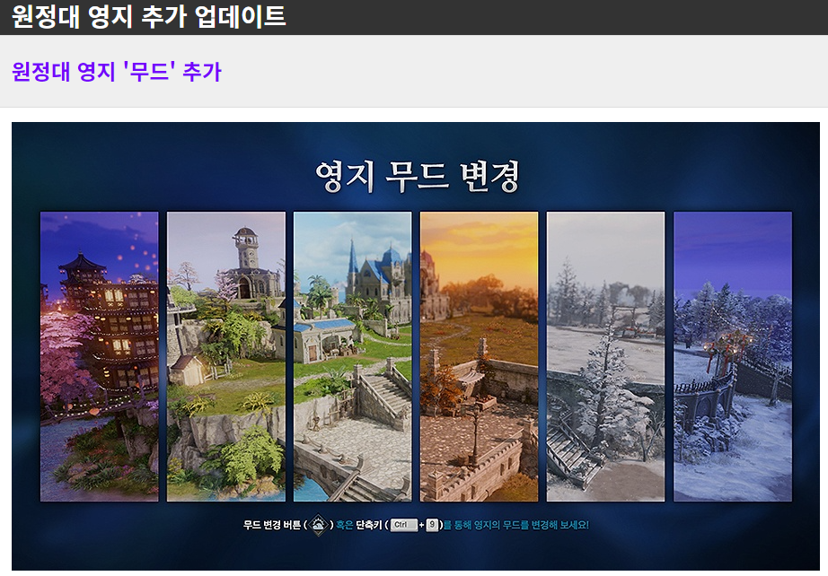Click the '단축키' shortcut label text
The height and width of the screenshot is (576, 828).
point(368,525)
